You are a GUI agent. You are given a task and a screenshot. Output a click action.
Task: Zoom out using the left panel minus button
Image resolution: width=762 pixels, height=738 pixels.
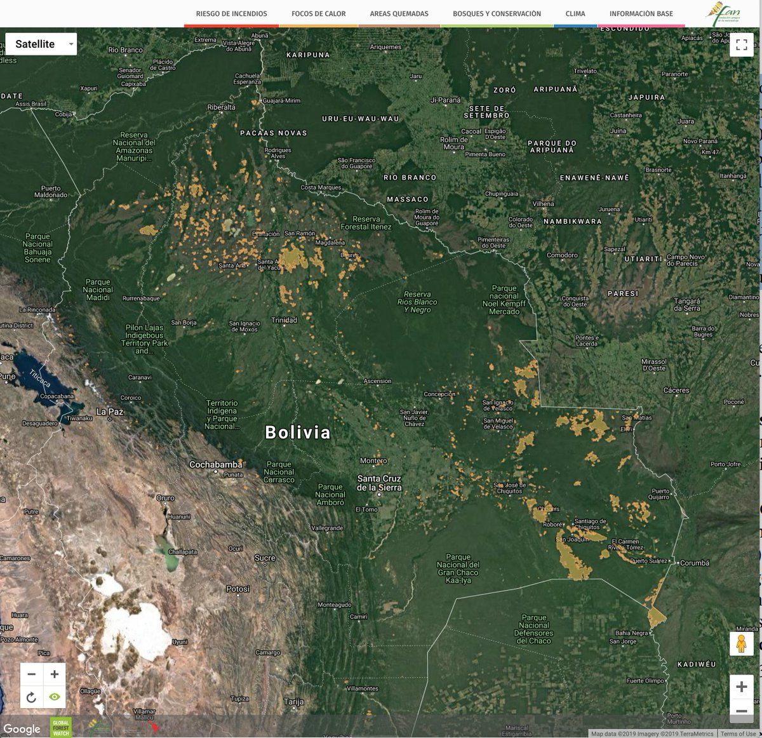(x=31, y=674)
